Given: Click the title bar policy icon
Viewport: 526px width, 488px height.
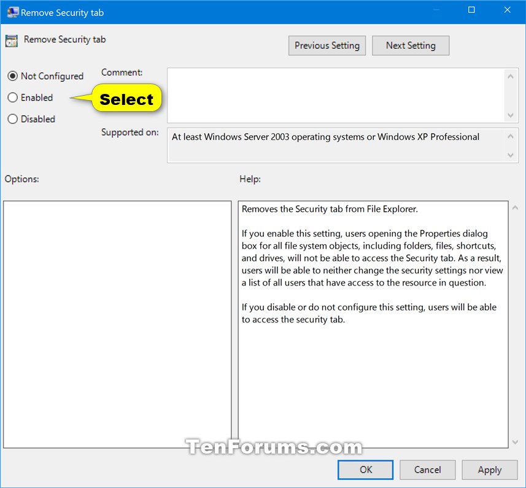Looking at the screenshot, I should pyautogui.click(x=13, y=12).
